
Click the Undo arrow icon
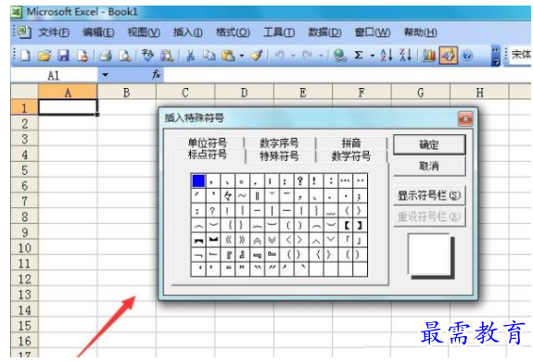pyautogui.click(x=279, y=56)
